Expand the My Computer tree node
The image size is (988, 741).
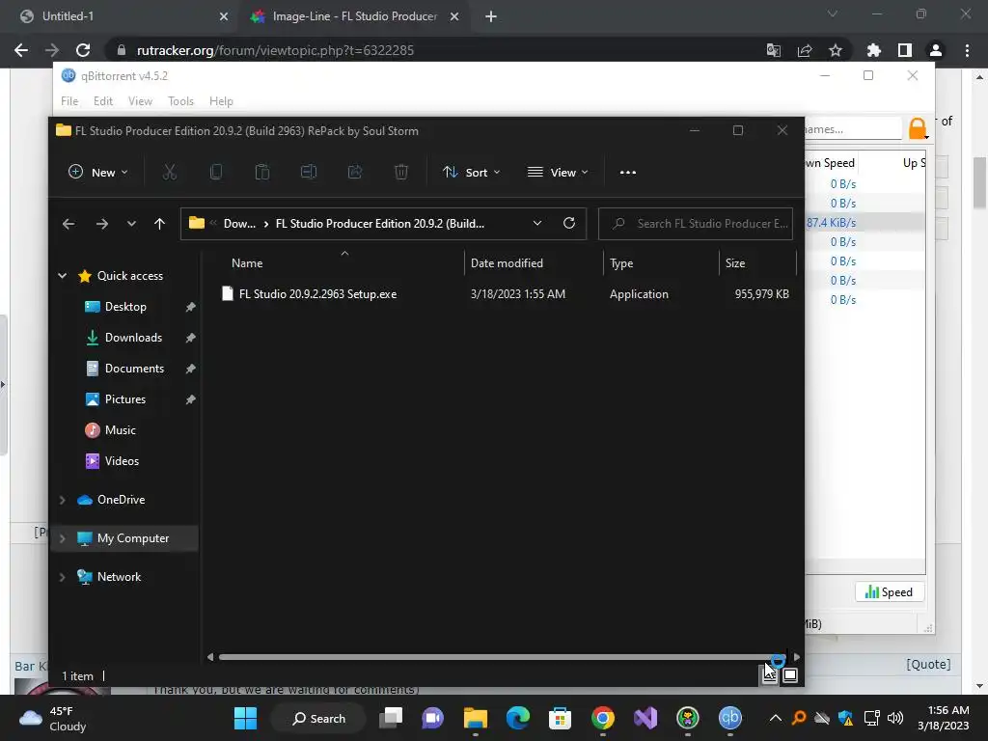pos(63,538)
